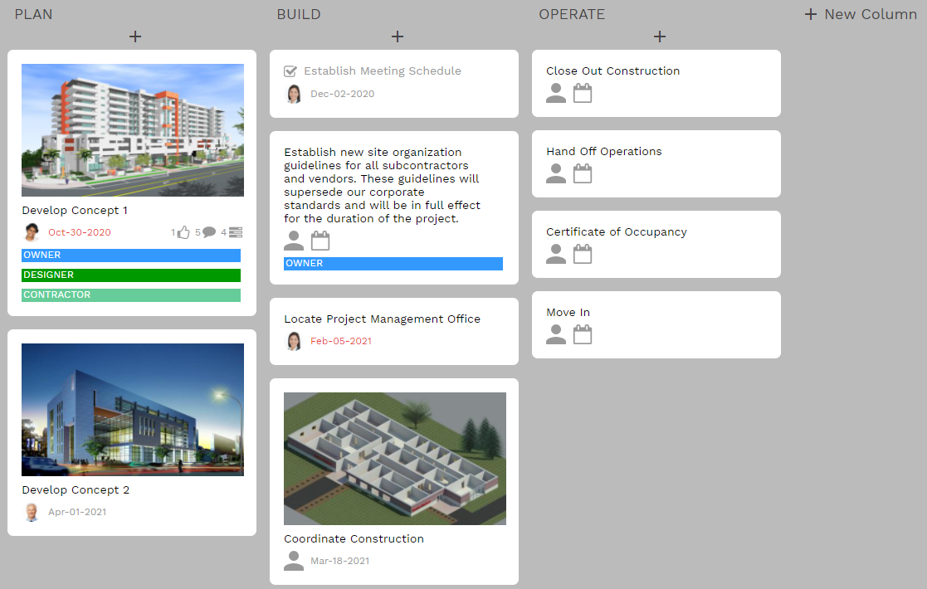
Task: Open the Feb-05-2021 due date link
Action: (341, 342)
